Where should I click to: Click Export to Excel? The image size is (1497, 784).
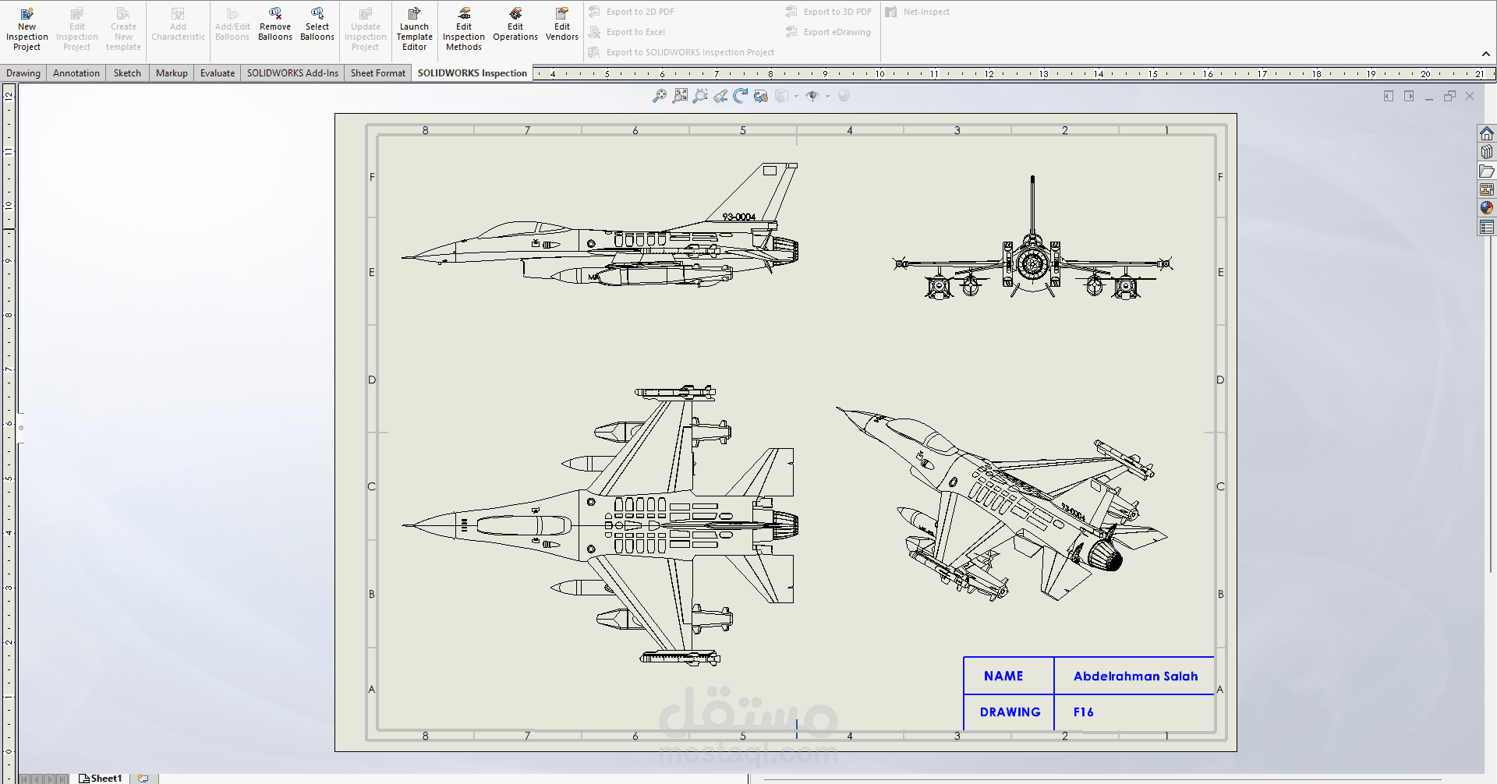(x=627, y=32)
